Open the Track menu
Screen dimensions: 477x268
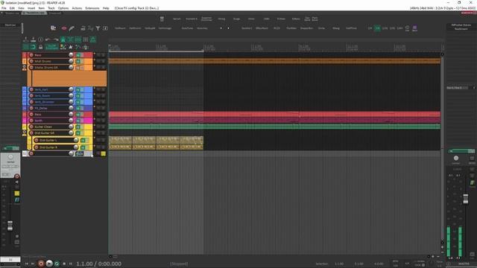tap(51, 8)
